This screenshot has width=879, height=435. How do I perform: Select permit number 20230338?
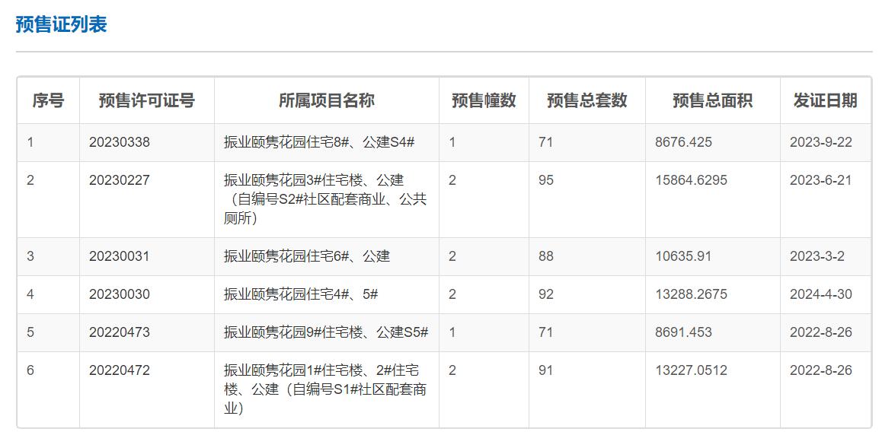[x=120, y=142]
